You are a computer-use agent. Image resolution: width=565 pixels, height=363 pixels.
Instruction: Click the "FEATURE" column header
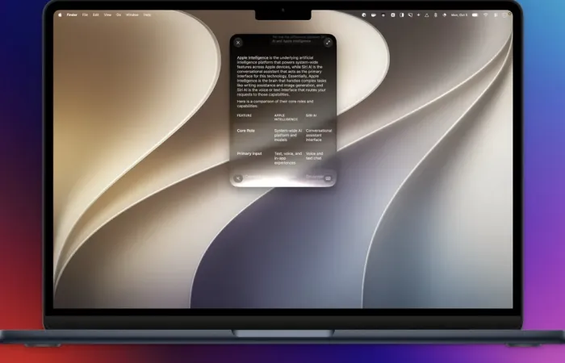point(245,115)
